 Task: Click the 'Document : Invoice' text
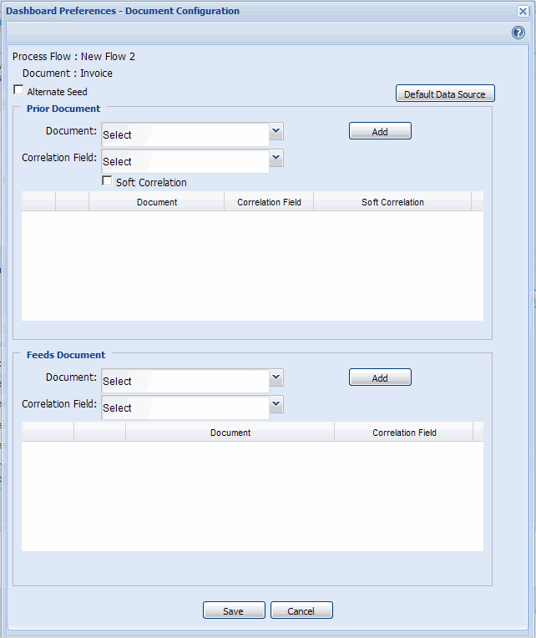pos(68,73)
